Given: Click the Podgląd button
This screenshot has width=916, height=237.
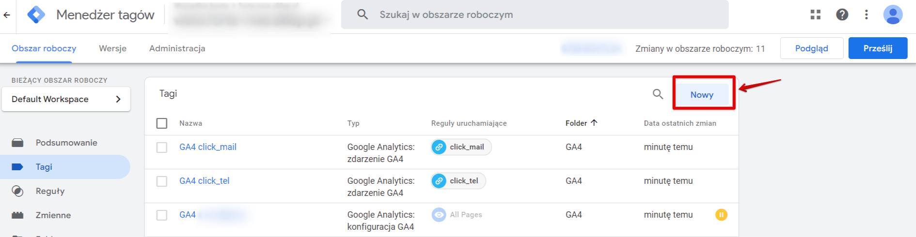Looking at the screenshot, I should pos(812,48).
